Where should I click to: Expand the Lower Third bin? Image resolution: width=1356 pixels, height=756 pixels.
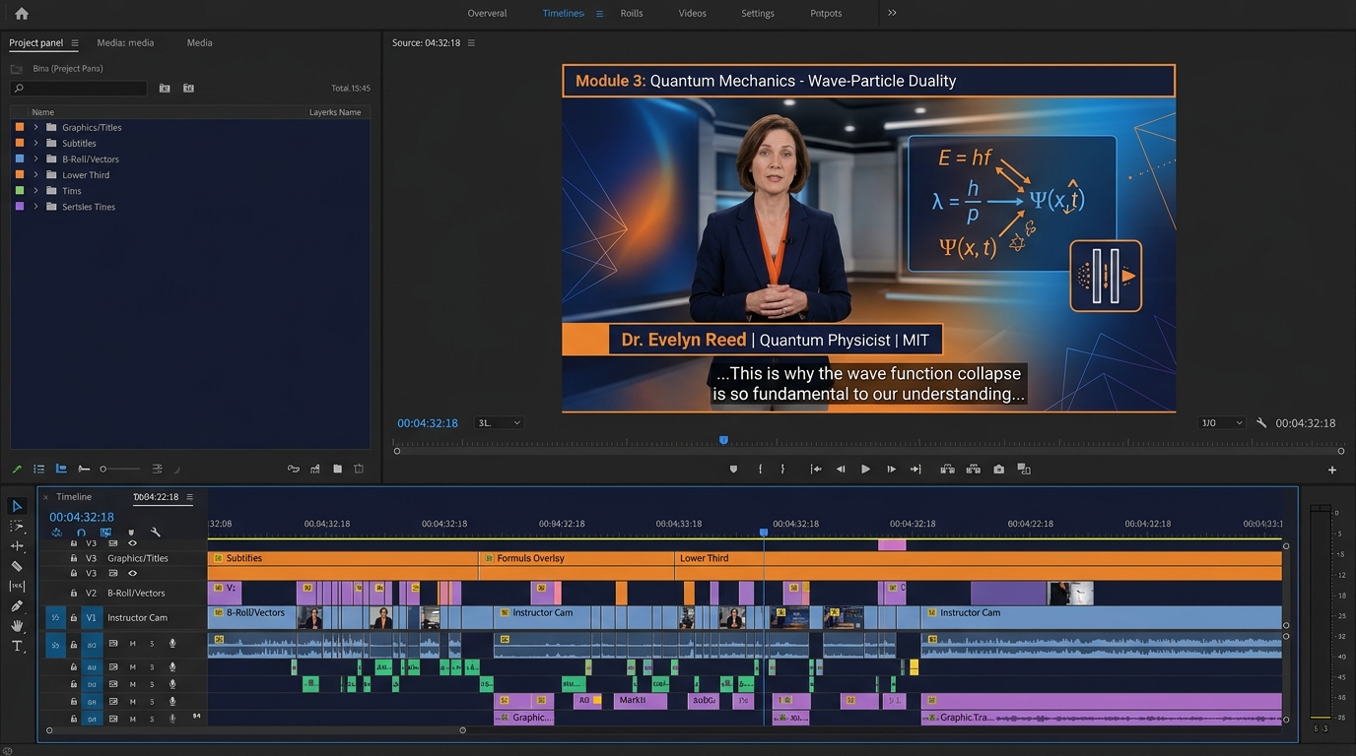tap(36, 175)
